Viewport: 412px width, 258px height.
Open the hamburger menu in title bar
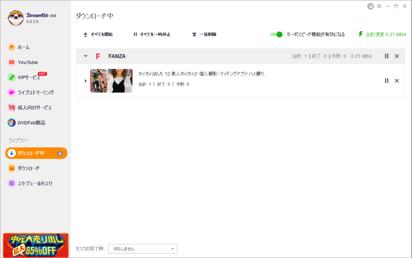pos(379,6)
